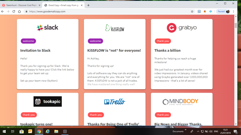Launch Microsoft Store from taskbar

[21, 132]
